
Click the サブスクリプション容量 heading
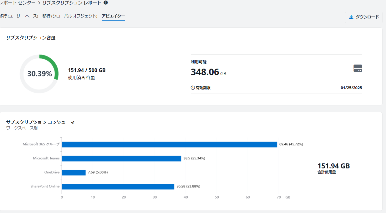[31, 38]
